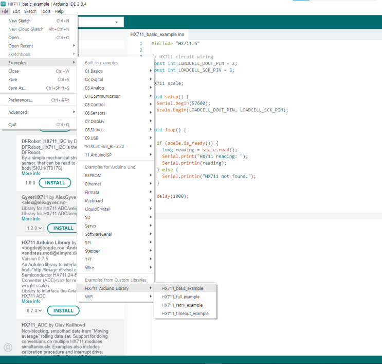Click code line Serial.begin(57600);
The width and height of the screenshot is (382, 364).
click(184, 103)
